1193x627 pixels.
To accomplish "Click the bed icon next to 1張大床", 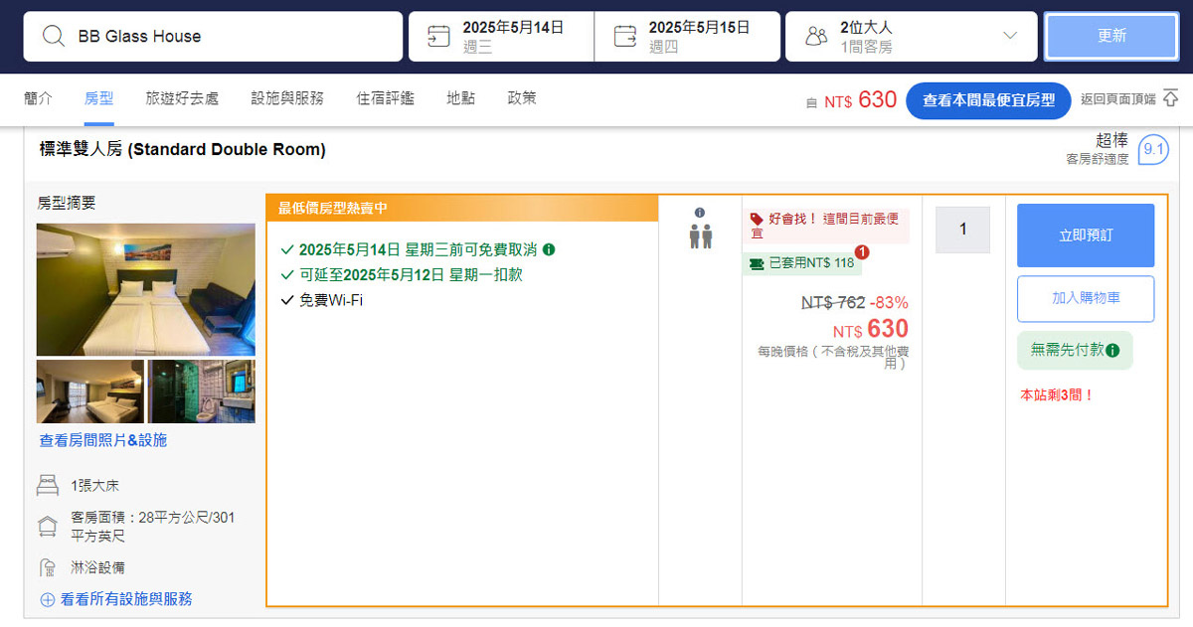I will [x=48, y=486].
